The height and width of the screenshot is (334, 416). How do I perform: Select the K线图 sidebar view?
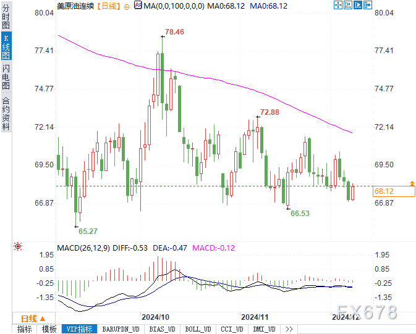[x=6, y=46]
